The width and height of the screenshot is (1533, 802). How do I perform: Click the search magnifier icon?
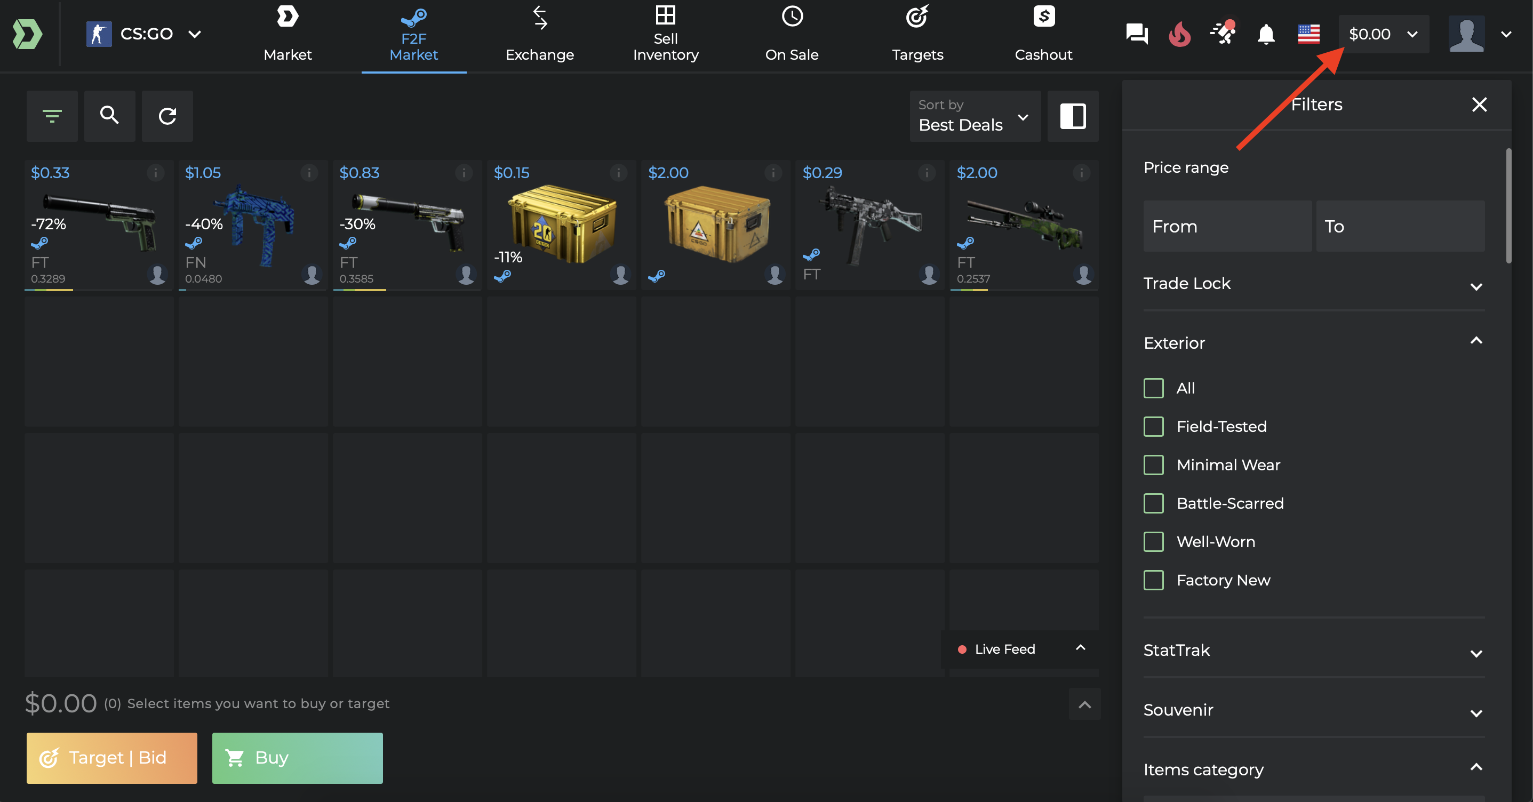(109, 115)
